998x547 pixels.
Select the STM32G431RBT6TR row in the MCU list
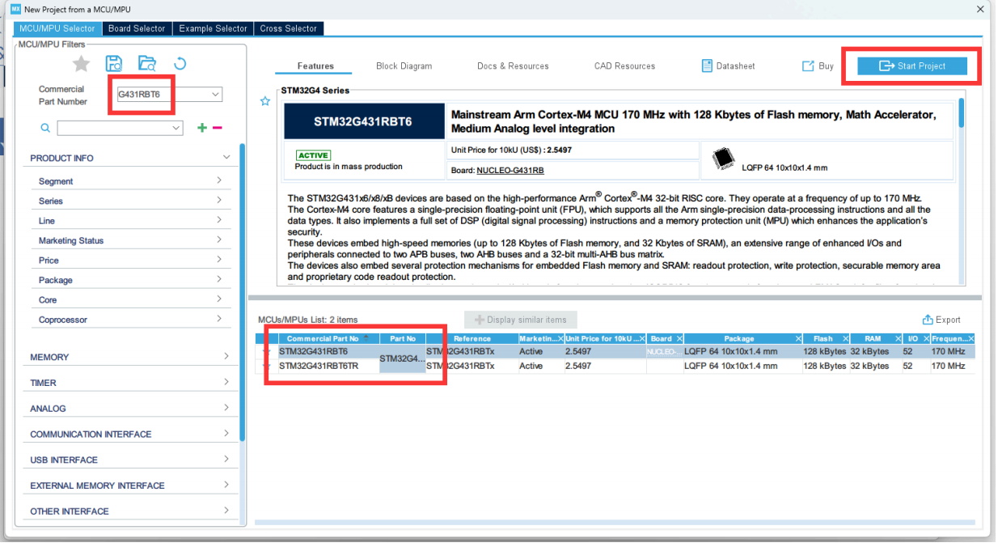coord(616,366)
